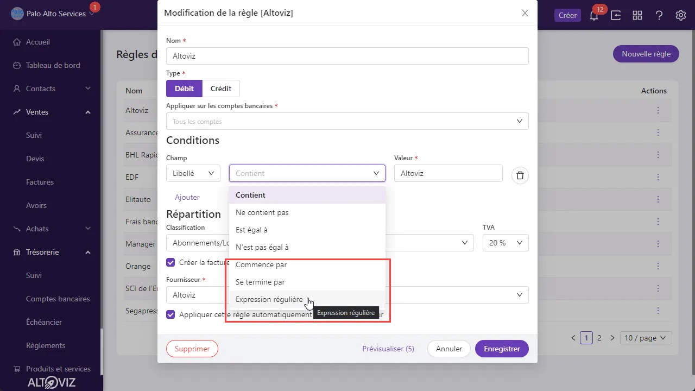Open the Libellé field dropdown
The image size is (695, 391).
click(x=193, y=173)
